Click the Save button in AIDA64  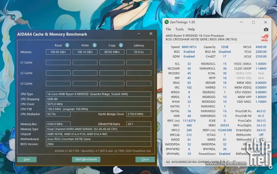pyautogui.click(x=27, y=159)
